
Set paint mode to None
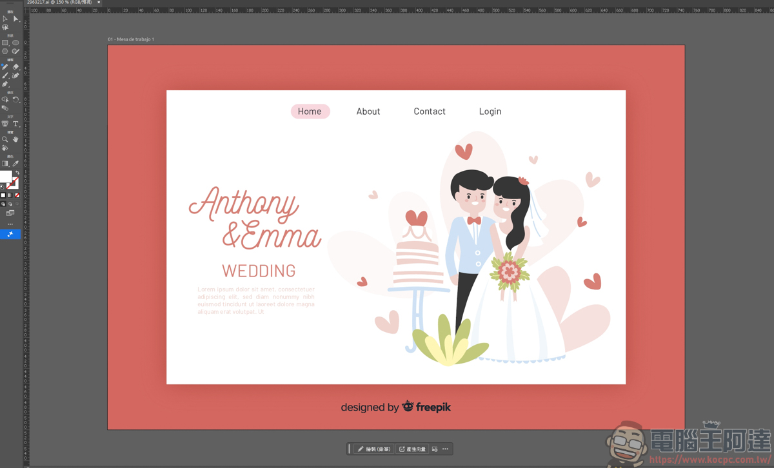pyautogui.click(x=17, y=195)
